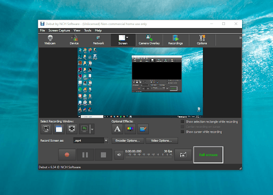The image size is (273, 195).
Task: Open the Screen source dropdown arrow
Action: 127,37
